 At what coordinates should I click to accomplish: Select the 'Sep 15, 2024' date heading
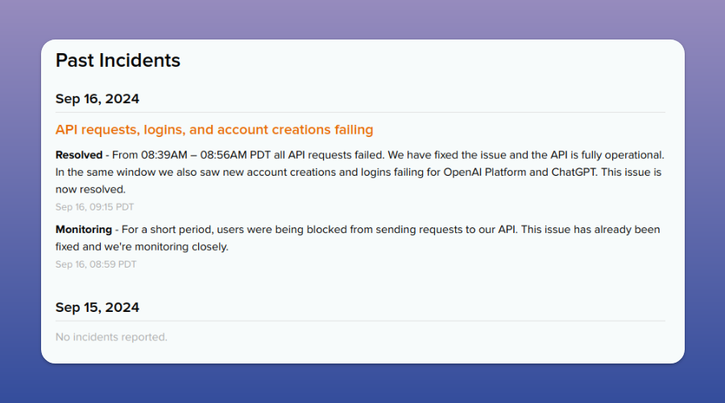pos(97,307)
